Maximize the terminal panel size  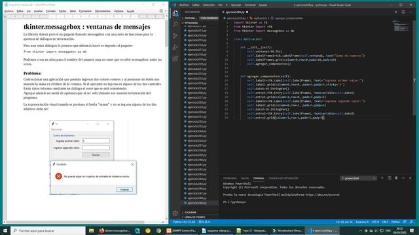click(403, 178)
